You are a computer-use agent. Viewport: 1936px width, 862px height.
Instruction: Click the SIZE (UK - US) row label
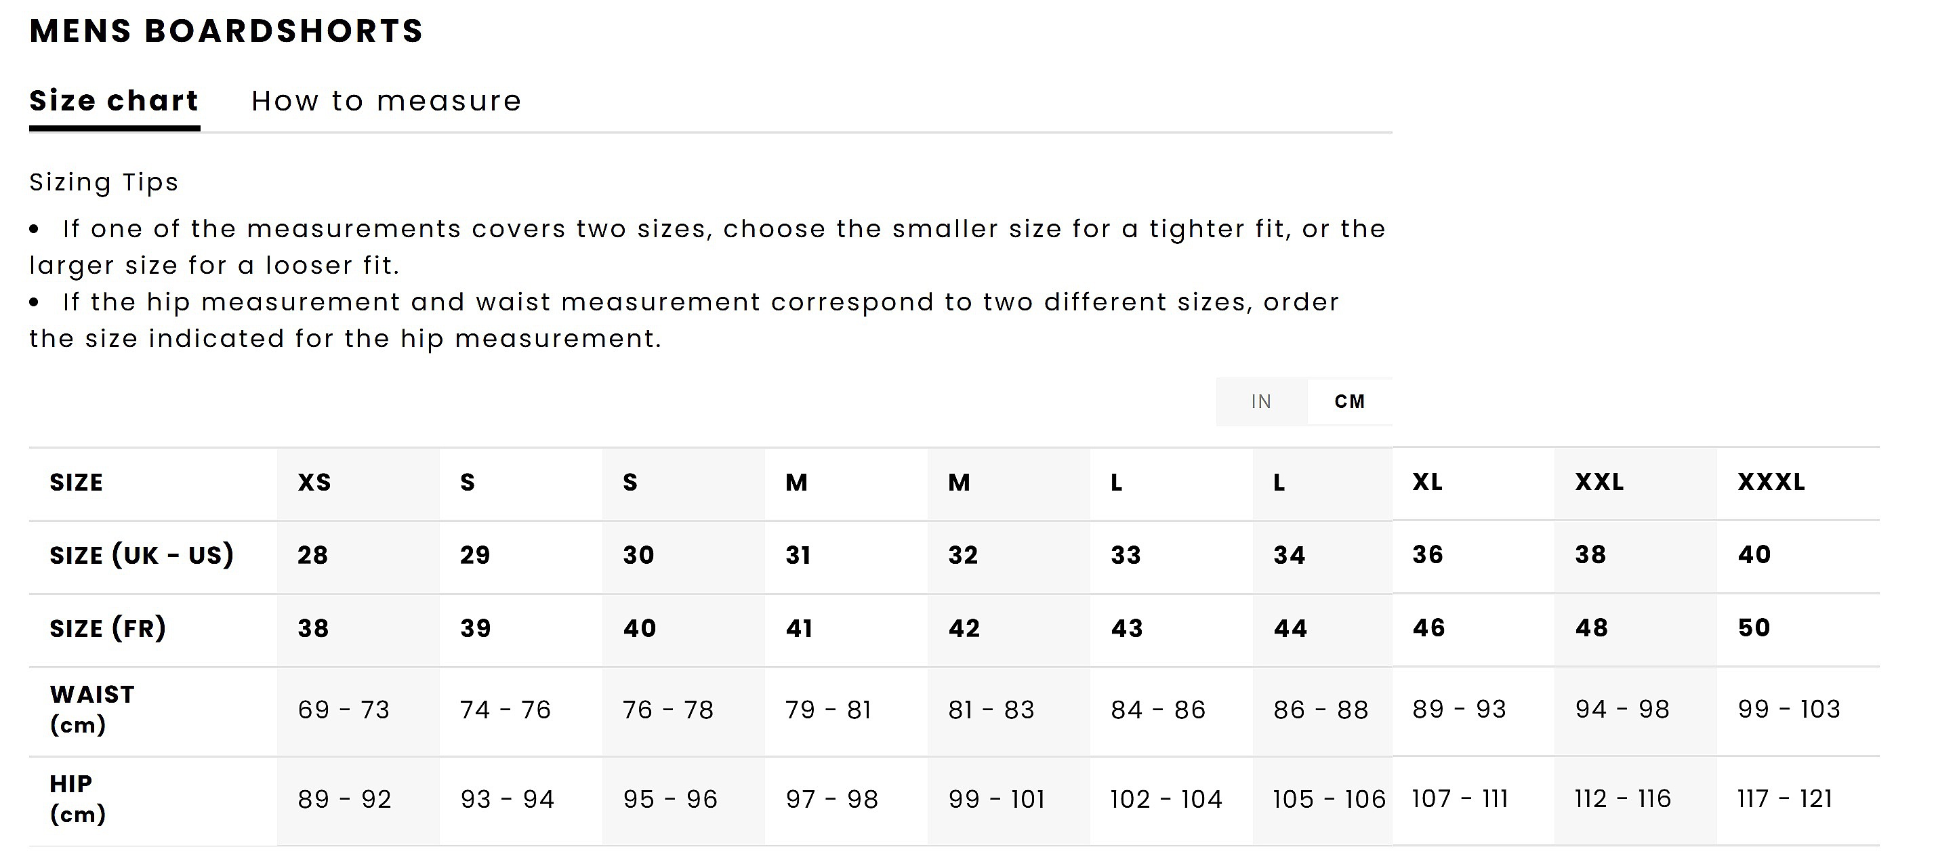(x=142, y=556)
